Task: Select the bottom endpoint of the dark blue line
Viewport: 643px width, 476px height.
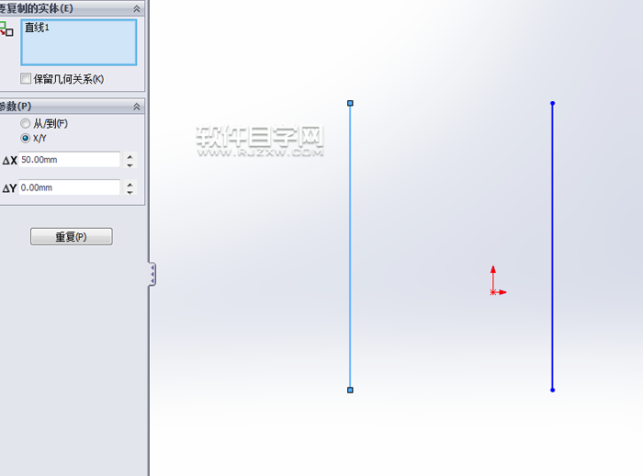Action: (x=552, y=390)
